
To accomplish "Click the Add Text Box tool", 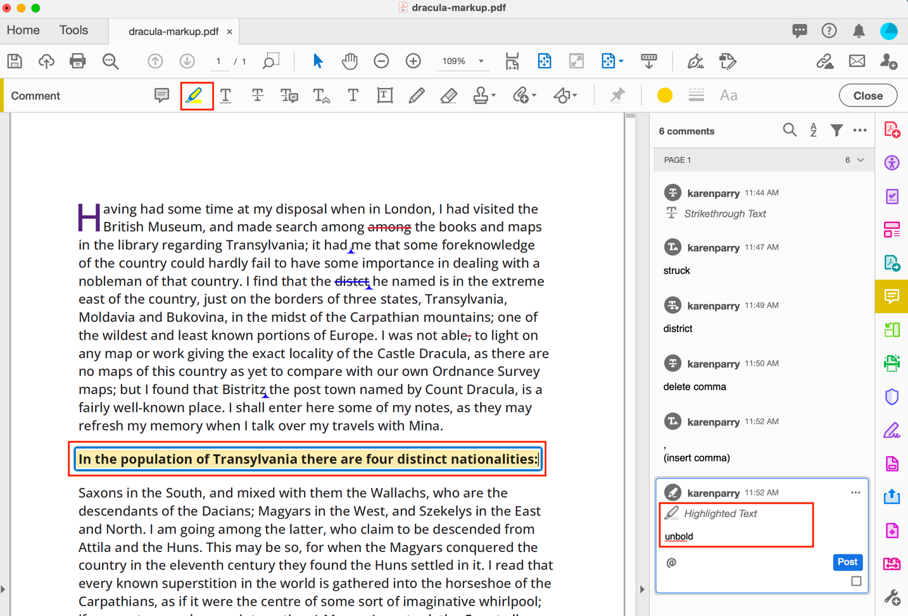I will point(384,96).
